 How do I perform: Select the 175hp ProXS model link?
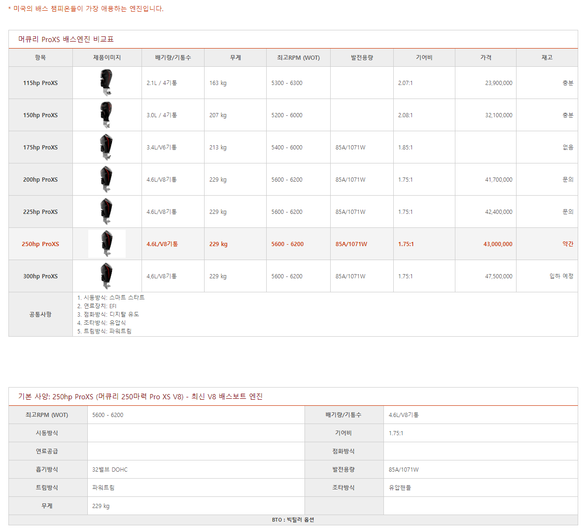41,148
